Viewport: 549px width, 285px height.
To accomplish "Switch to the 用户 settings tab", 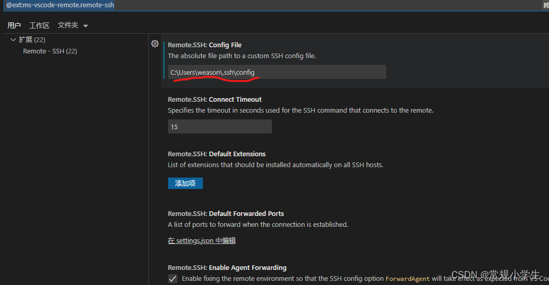I will click(x=14, y=25).
